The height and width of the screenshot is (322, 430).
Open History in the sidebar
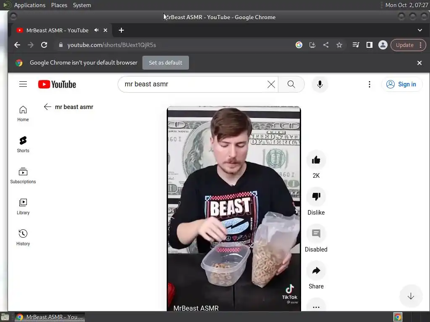(x=23, y=237)
